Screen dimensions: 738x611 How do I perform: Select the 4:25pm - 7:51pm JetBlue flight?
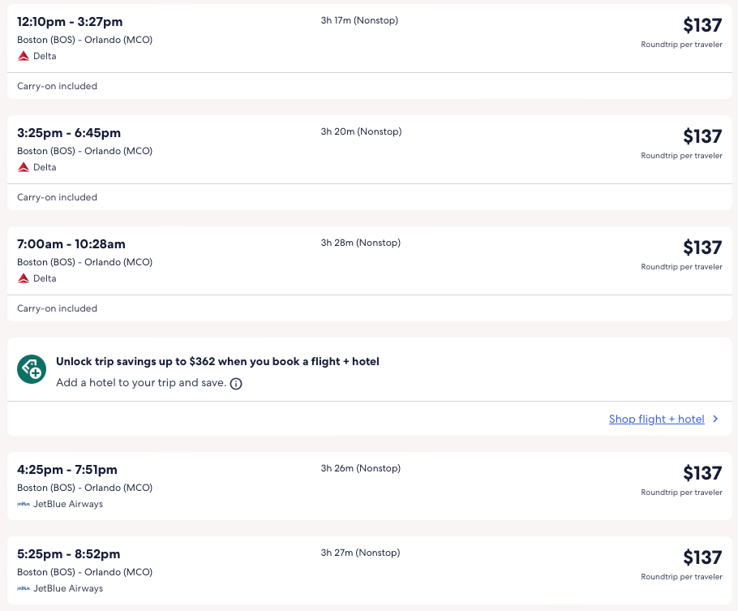click(67, 470)
